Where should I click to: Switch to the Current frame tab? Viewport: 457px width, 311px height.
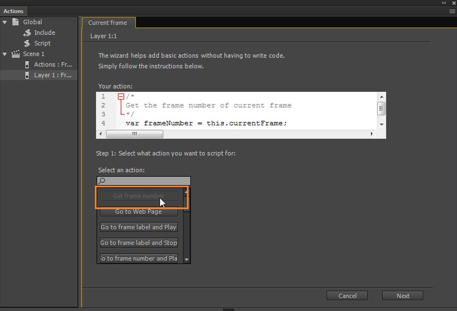(x=107, y=22)
